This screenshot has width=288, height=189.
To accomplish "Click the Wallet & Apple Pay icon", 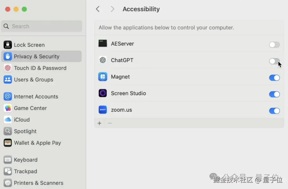I will [x=8, y=143].
